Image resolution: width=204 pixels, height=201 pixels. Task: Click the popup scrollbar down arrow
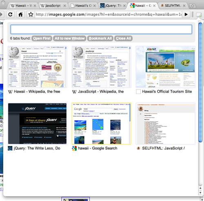point(200,192)
